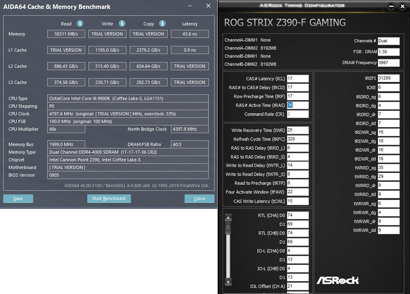Click the tWRRD_dg value field
Screen dimensions: 410x294
click(x=389, y=177)
